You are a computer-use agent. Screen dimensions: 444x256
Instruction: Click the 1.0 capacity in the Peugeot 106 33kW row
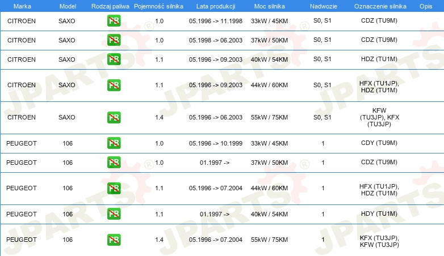159,143
